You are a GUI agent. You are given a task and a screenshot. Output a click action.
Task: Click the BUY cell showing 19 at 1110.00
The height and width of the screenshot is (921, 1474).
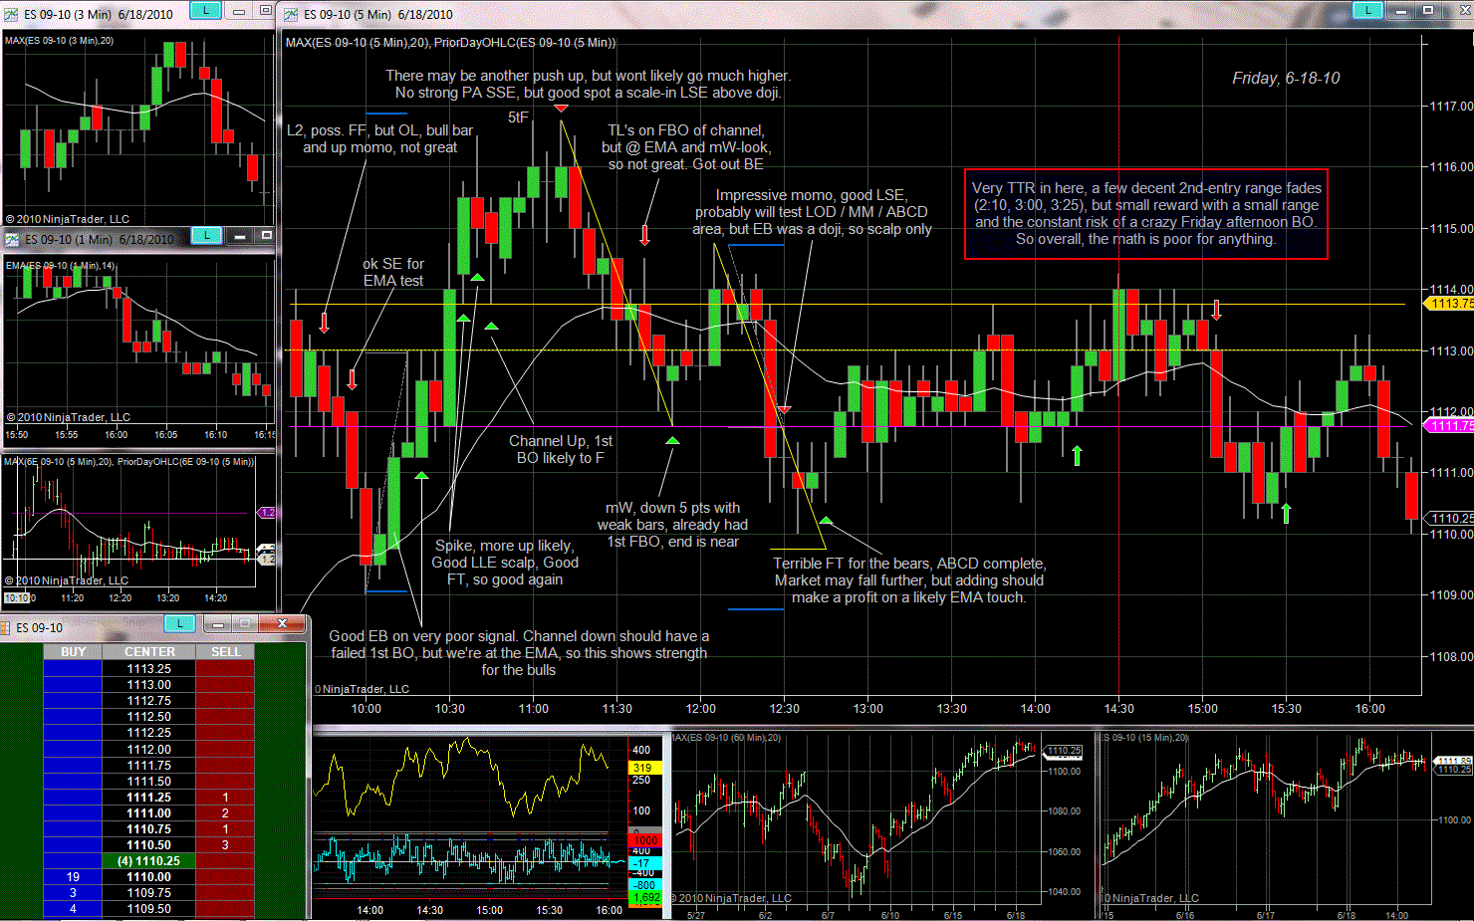tap(73, 877)
